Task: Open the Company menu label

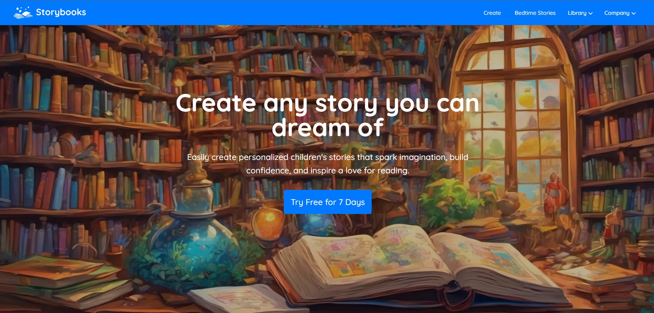Action: (x=617, y=13)
